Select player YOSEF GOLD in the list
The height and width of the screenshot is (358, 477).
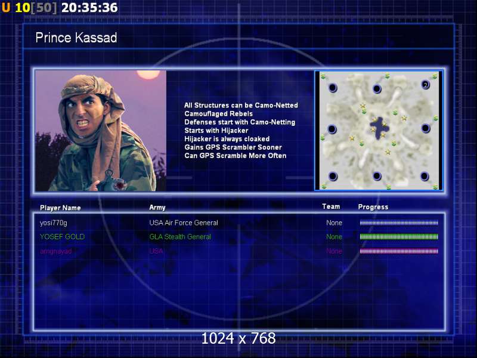[x=63, y=236]
